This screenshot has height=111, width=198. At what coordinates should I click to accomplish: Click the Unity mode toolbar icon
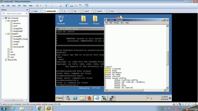point(80,6)
